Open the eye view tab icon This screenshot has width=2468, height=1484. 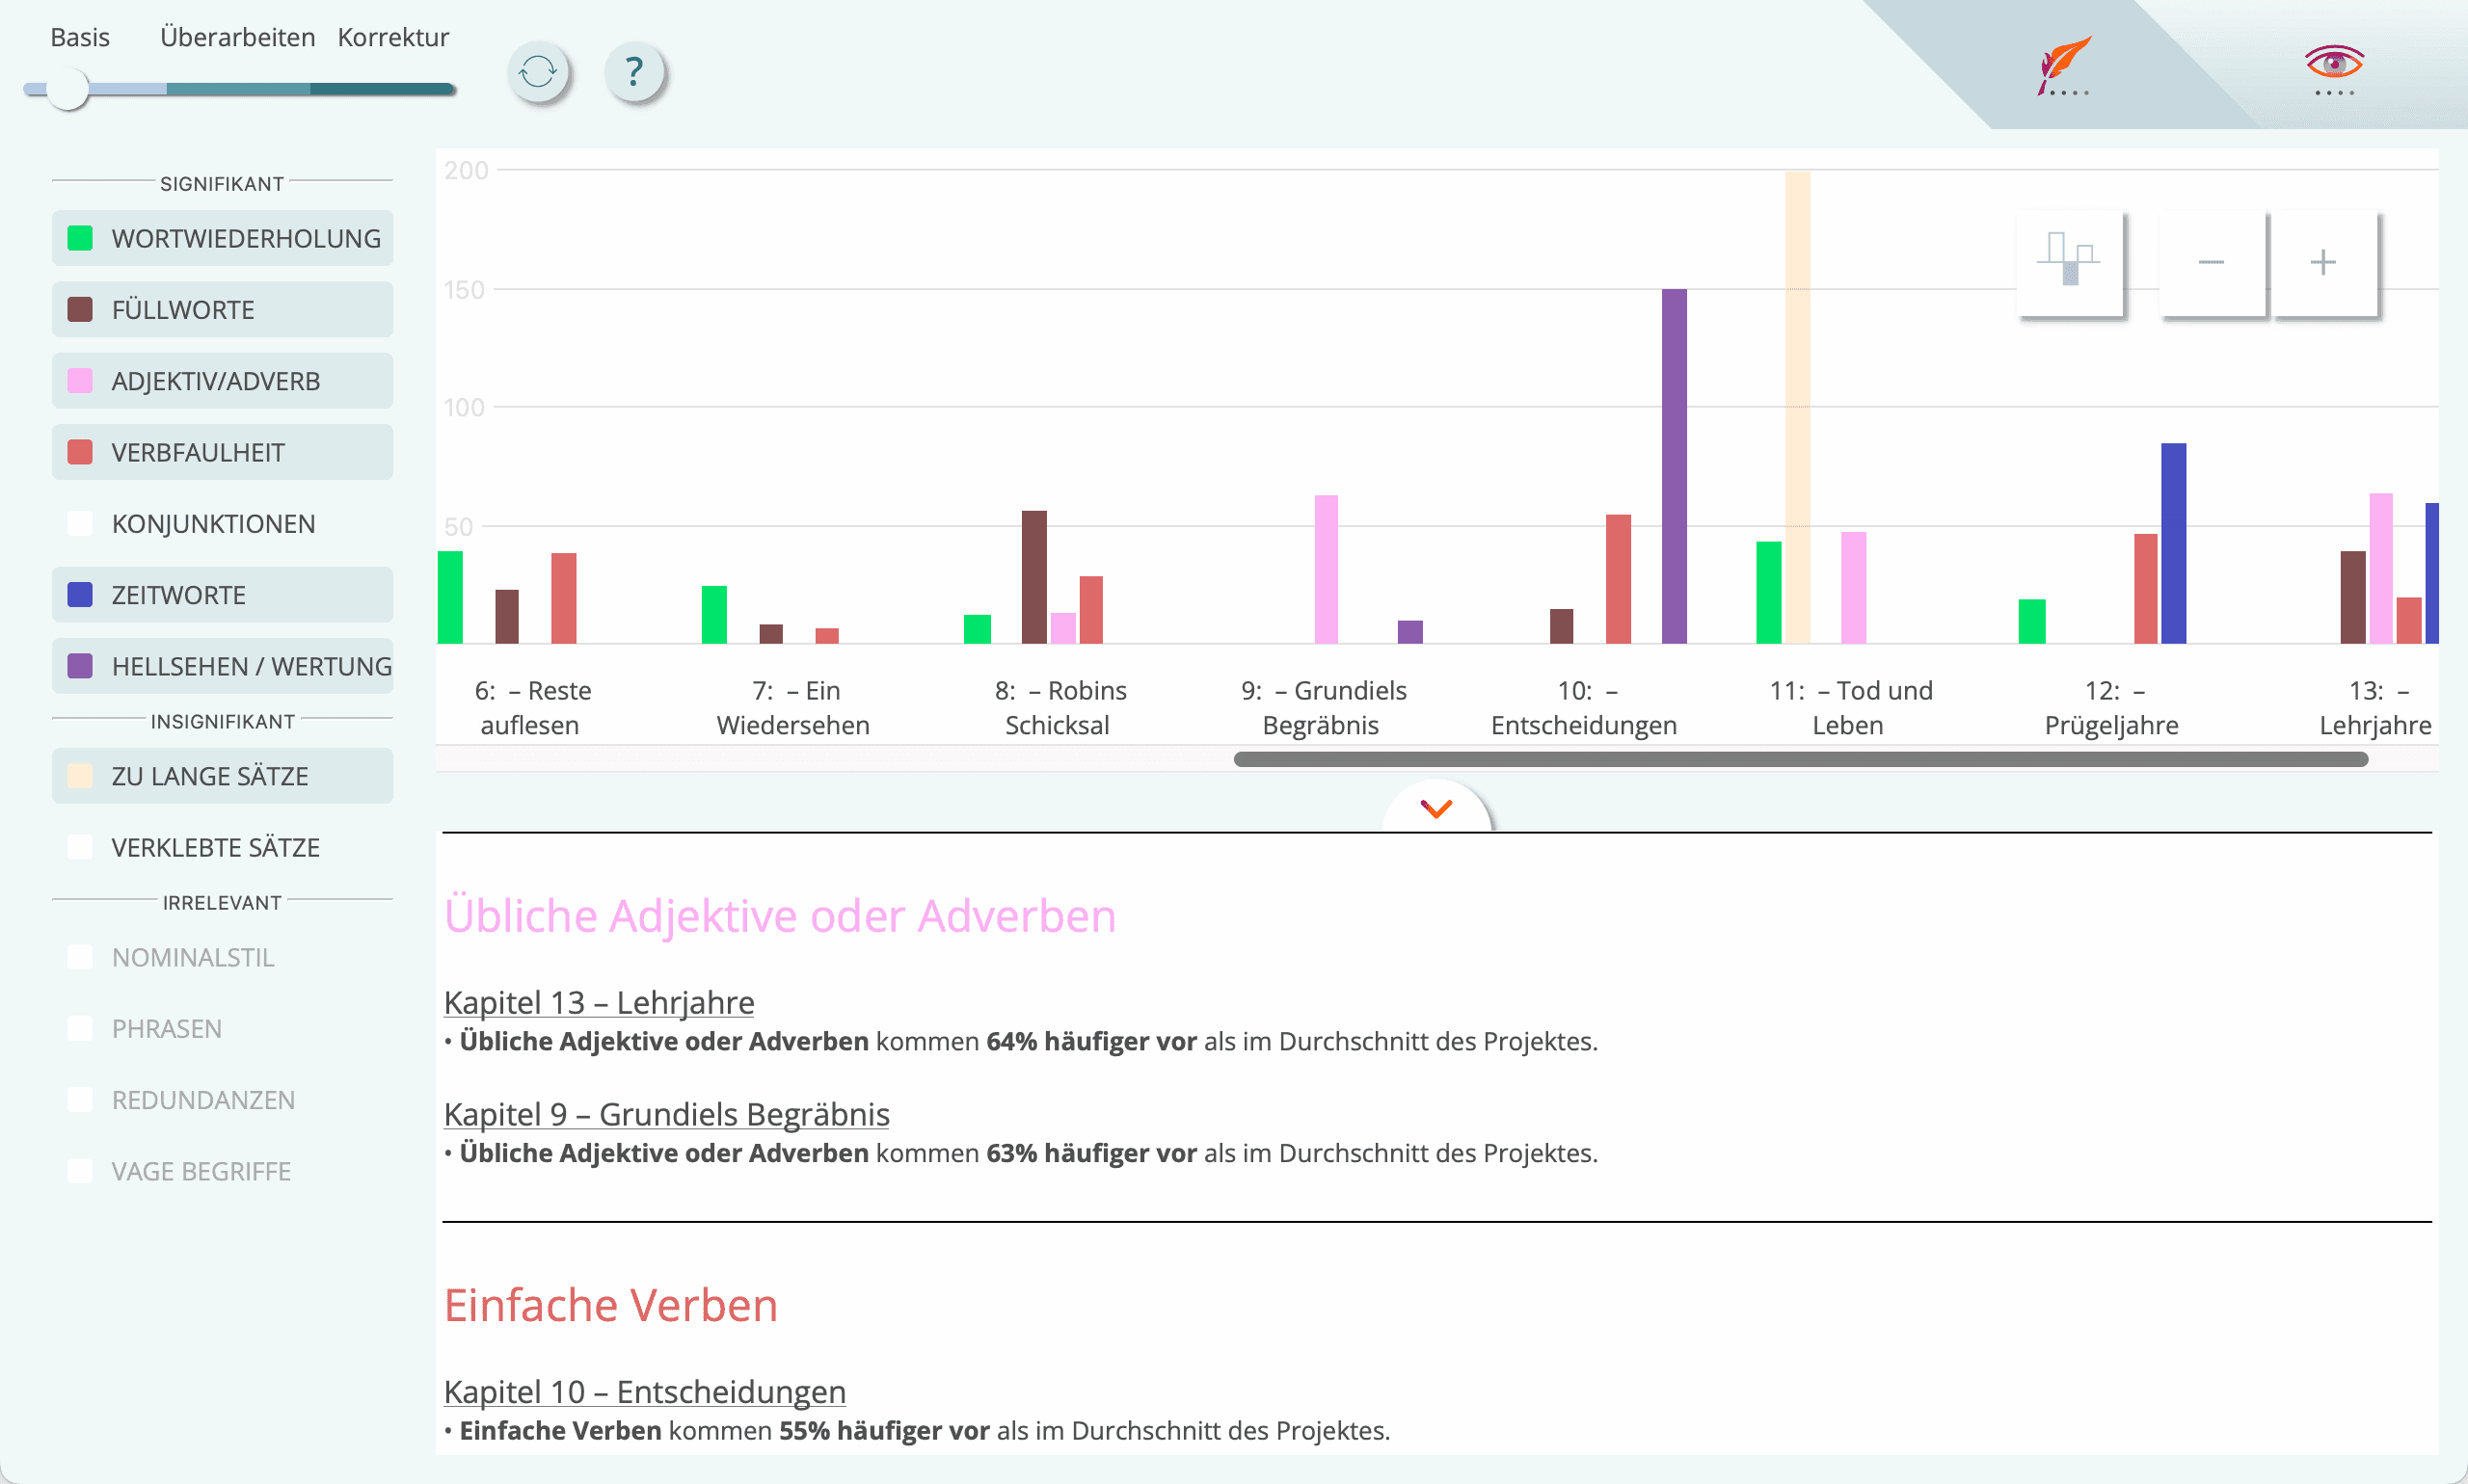[x=2334, y=68]
